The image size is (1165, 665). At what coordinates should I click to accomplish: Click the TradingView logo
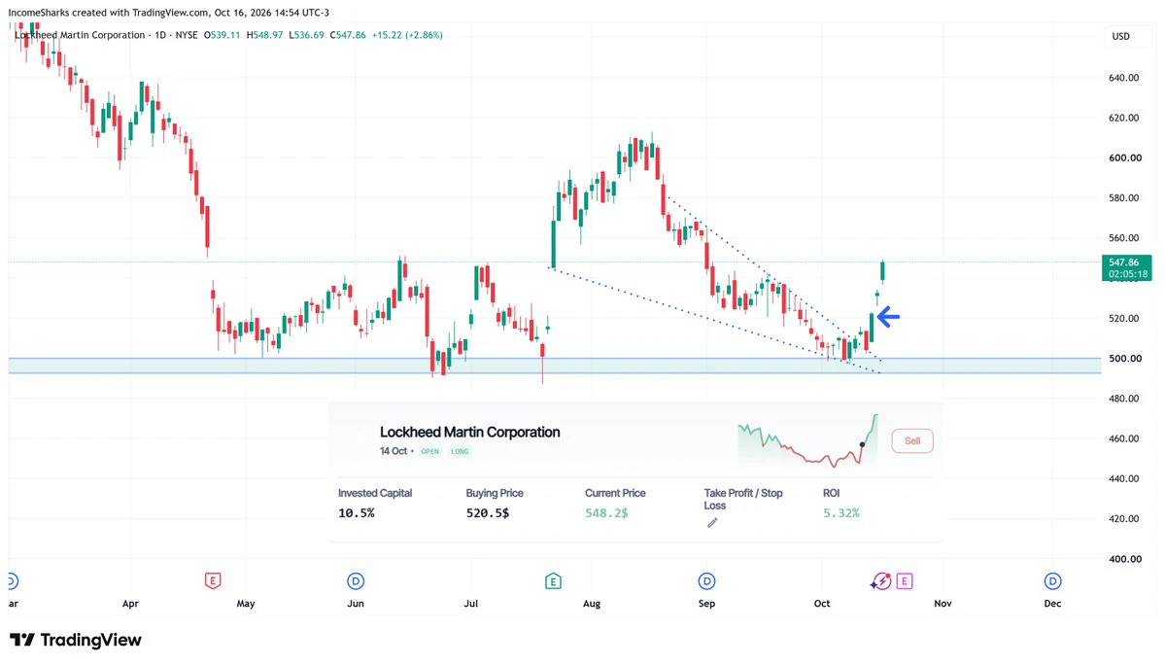pos(75,640)
